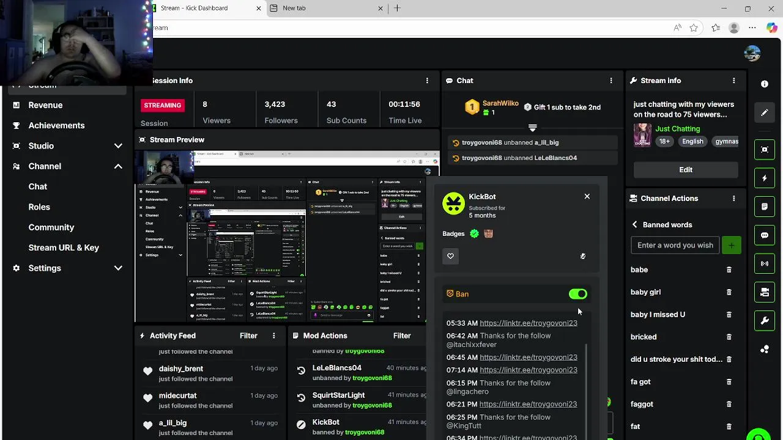This screenshot has width=783, height=440.
Task: Close the KickBot user card
Action: 587,196
